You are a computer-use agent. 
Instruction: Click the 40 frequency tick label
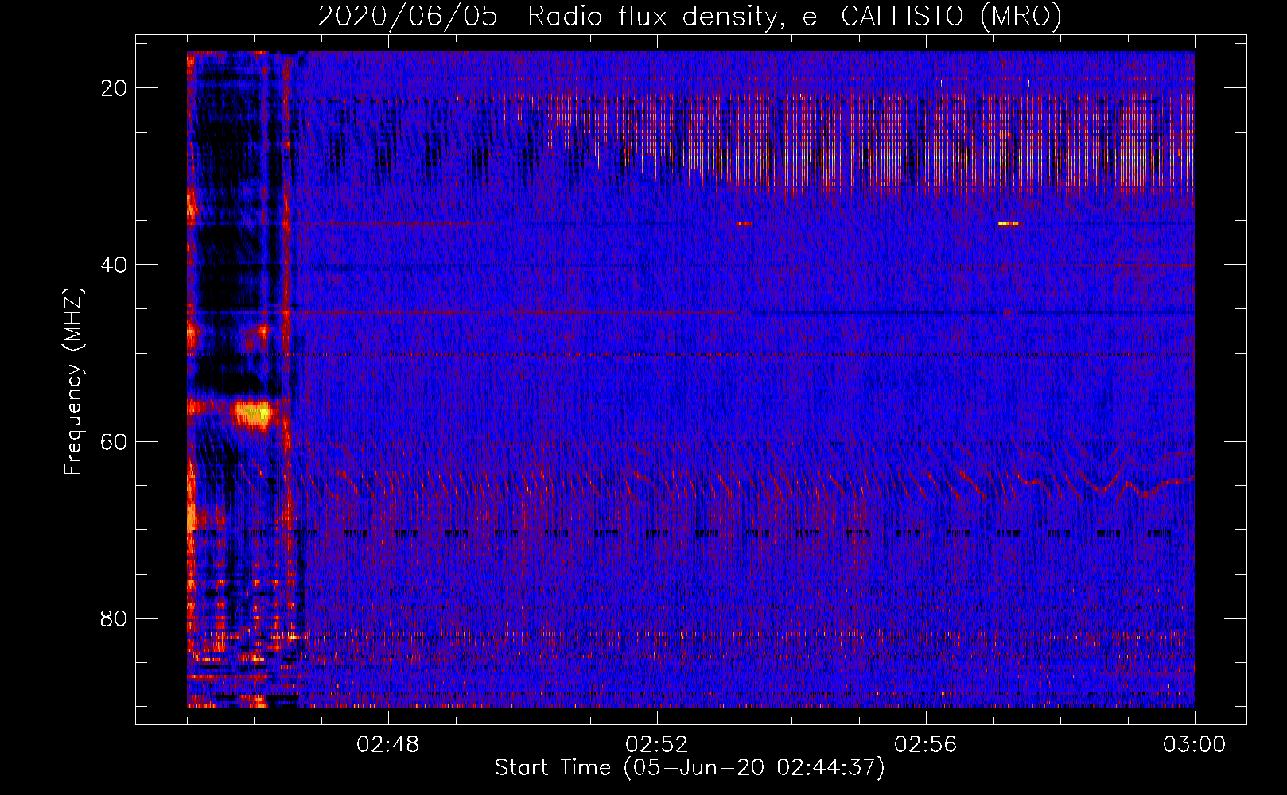coord(115,265)
